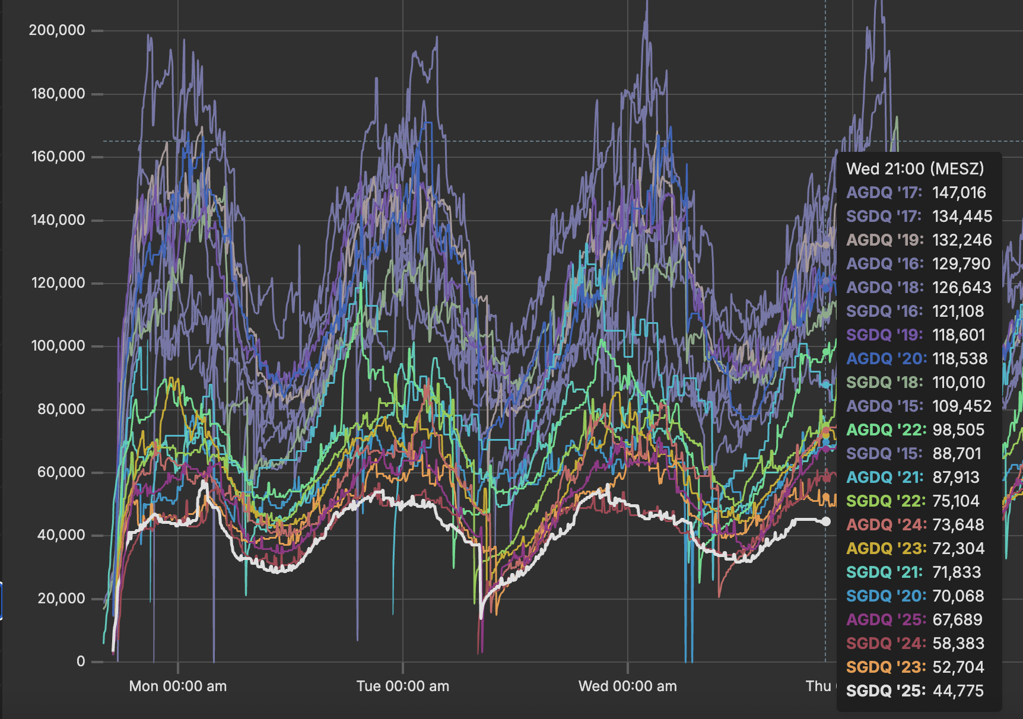Click the SGDQ '23 orange data point marker

(825, 497)
